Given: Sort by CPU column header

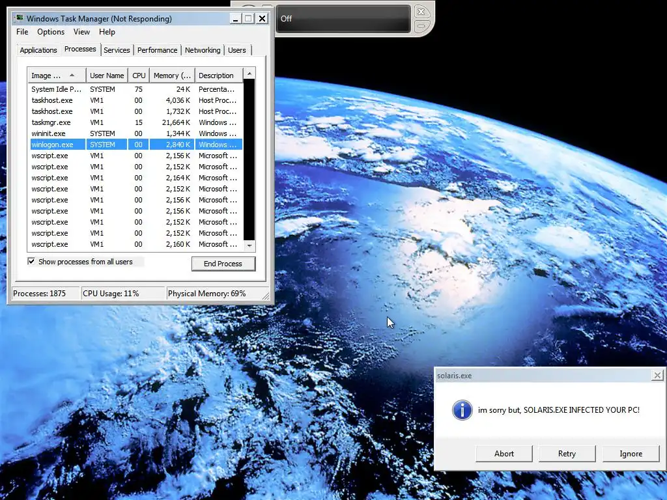Looking at the screenshot, I should pos(139,76).
